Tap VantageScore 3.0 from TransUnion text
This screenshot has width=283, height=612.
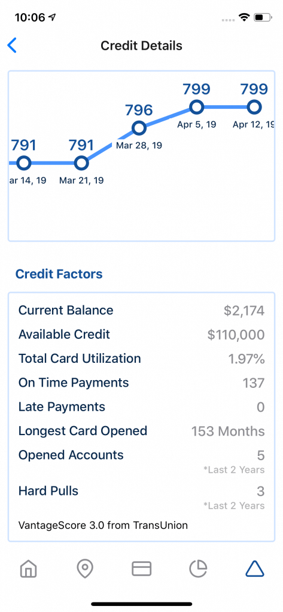(103, 525)
